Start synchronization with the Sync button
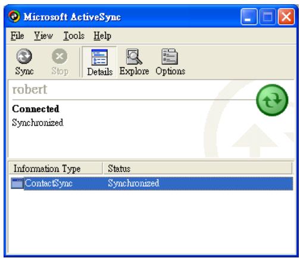The image size is (300, 258). [24, 62]
